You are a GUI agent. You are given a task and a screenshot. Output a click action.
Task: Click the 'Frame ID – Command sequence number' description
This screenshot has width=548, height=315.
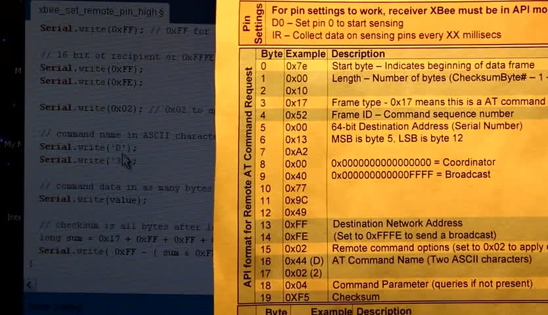pos(422,114)
